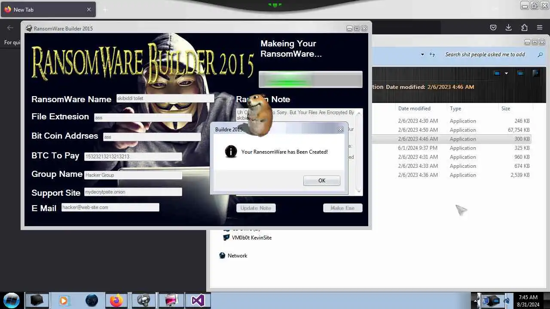The image size is (550, 309).
Task: Click the Explorer change view icon
Action: pos(497,73)
